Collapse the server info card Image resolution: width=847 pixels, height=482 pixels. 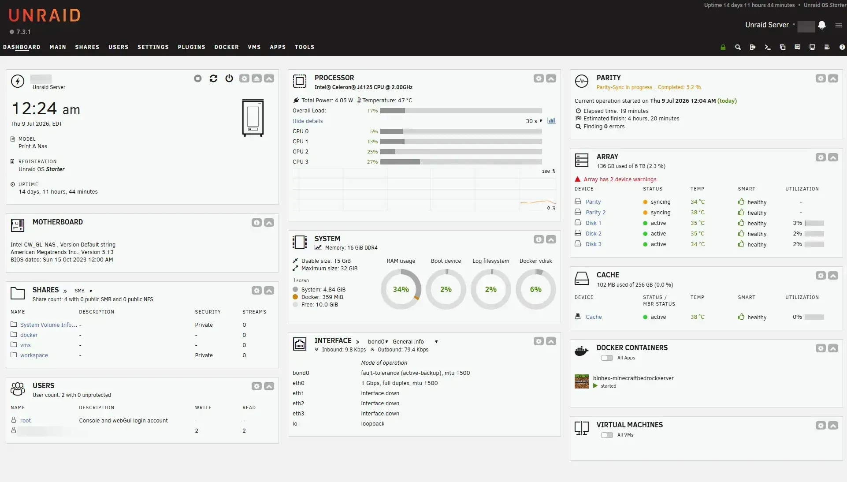[x=269, y=78]
